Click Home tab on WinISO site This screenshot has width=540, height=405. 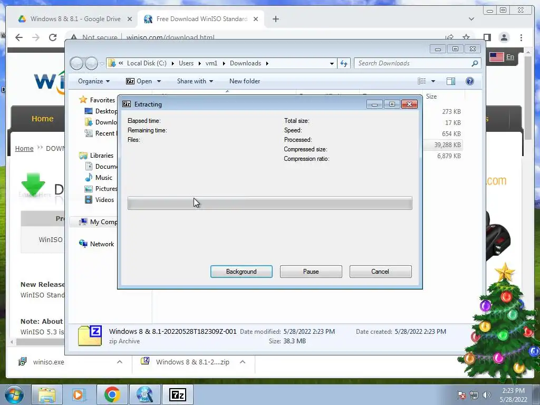tap(42, 119)
